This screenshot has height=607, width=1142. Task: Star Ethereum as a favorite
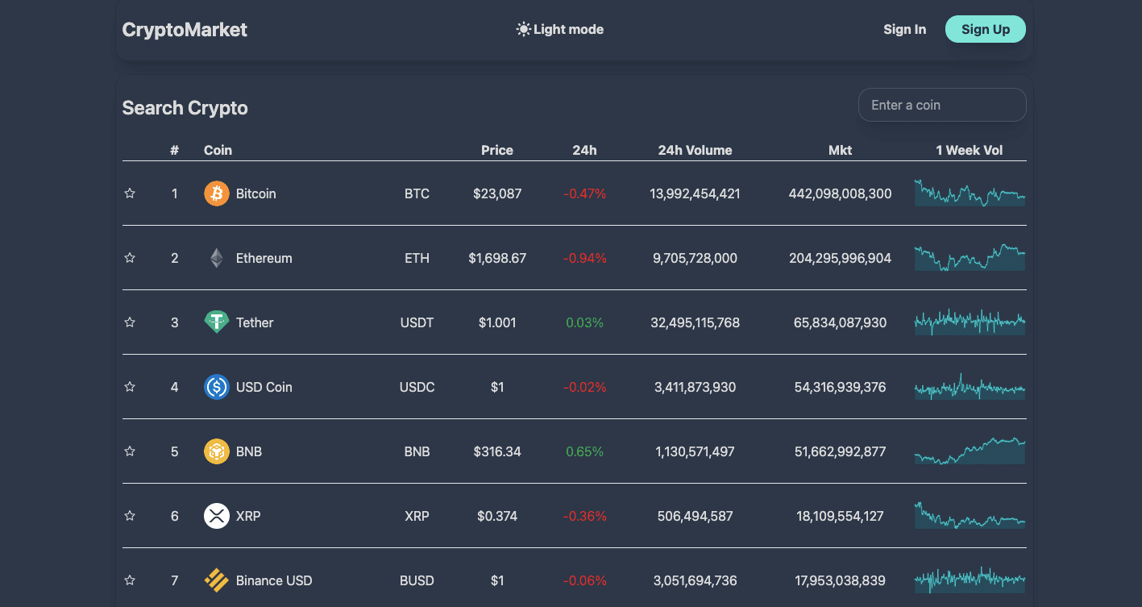point(130,258)
